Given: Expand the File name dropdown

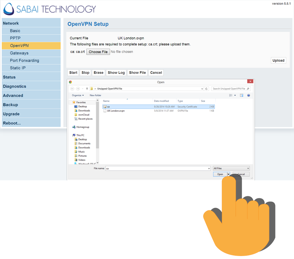Looking at the screenshot, I should click(x=209, y=168).
